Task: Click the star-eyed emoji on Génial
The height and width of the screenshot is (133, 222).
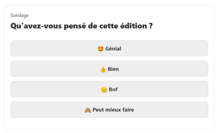Action: tap(101, 49)
